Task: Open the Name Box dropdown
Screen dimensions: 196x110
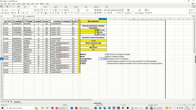Action: point(14,16)
